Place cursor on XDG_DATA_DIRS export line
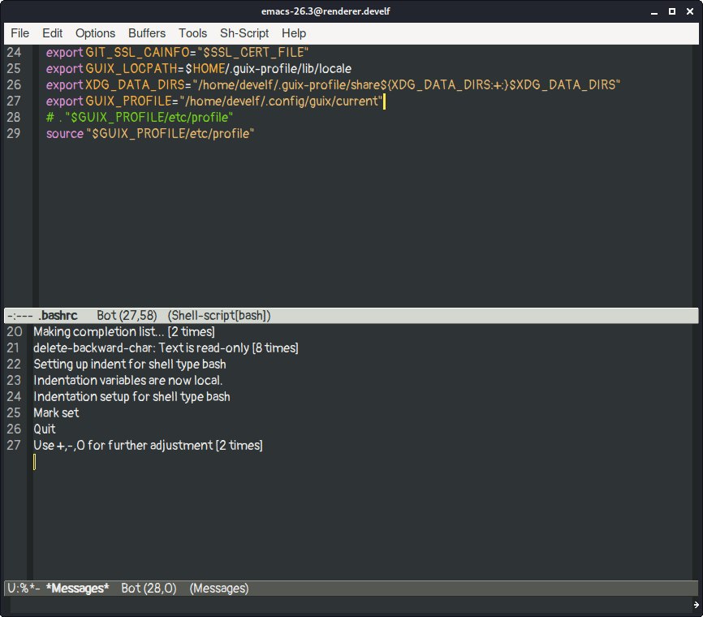Viewport: 703px width, 617px height. [333, 84]
